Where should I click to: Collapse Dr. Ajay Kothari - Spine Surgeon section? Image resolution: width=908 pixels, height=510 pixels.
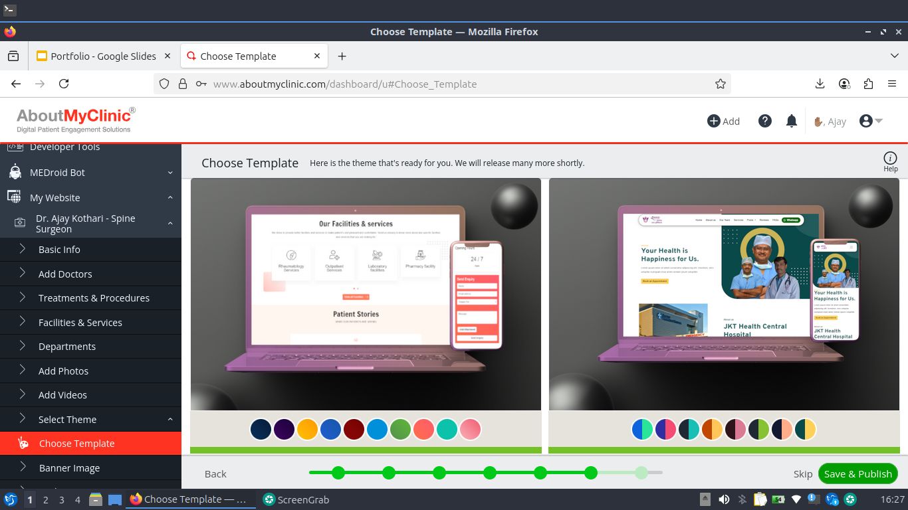(x=170, y=224)
